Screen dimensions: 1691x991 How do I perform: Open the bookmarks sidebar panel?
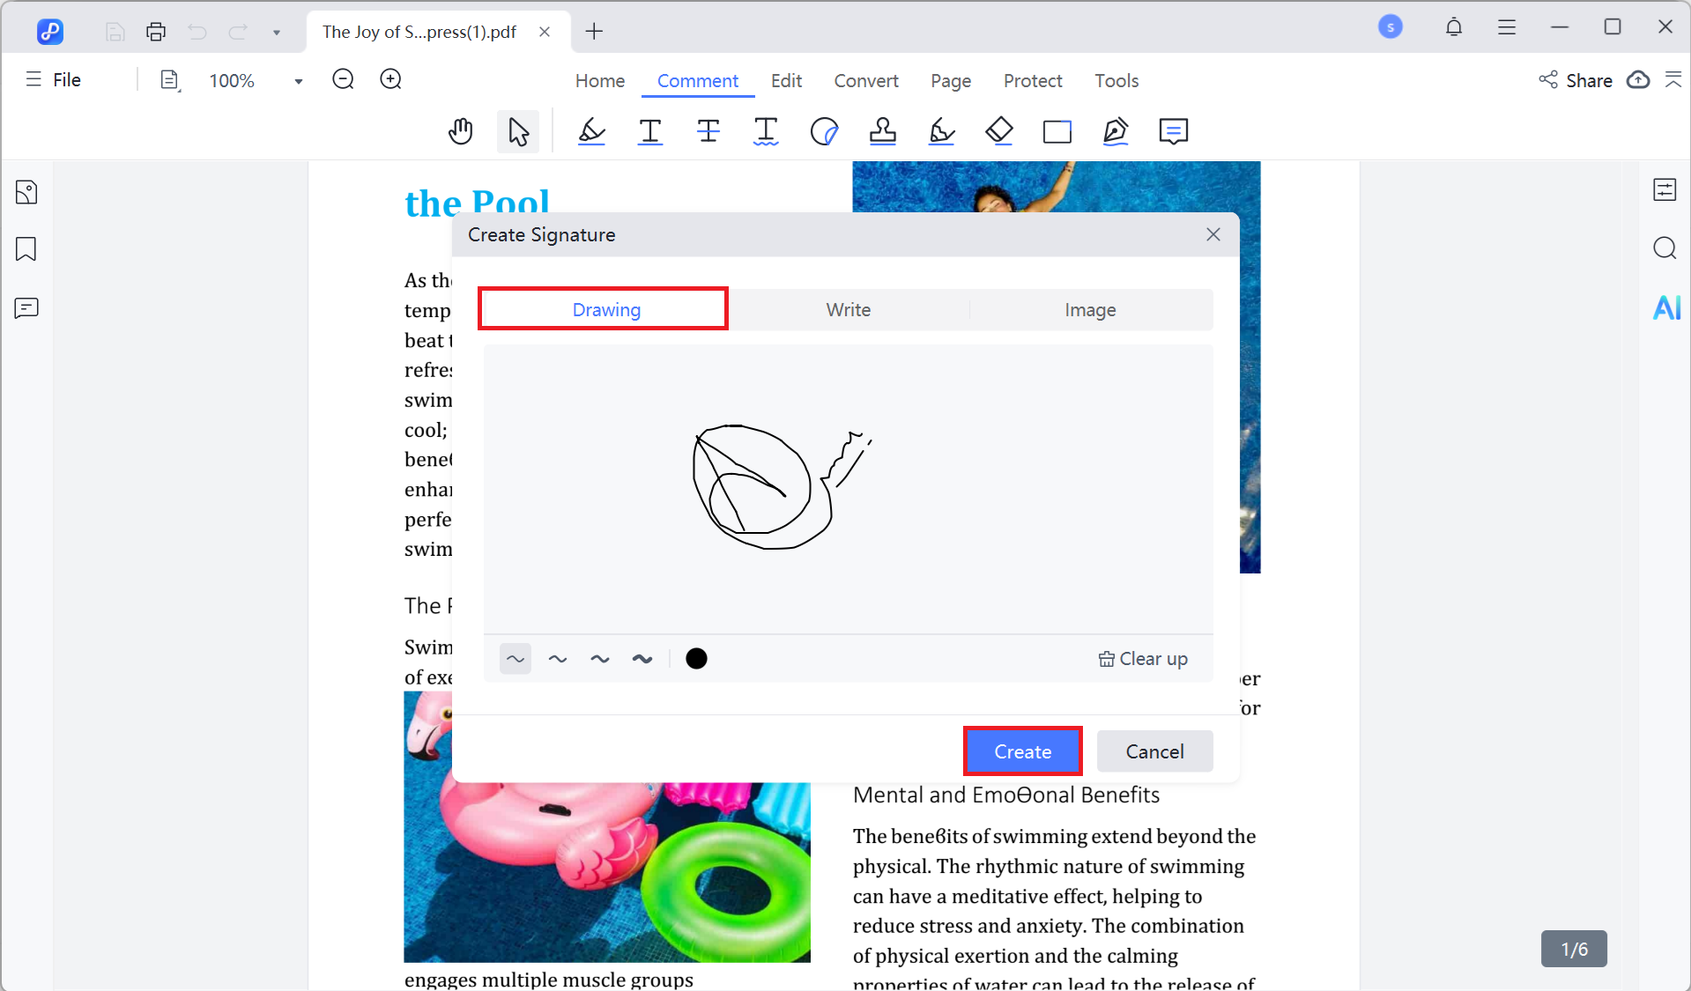(26, 249)
